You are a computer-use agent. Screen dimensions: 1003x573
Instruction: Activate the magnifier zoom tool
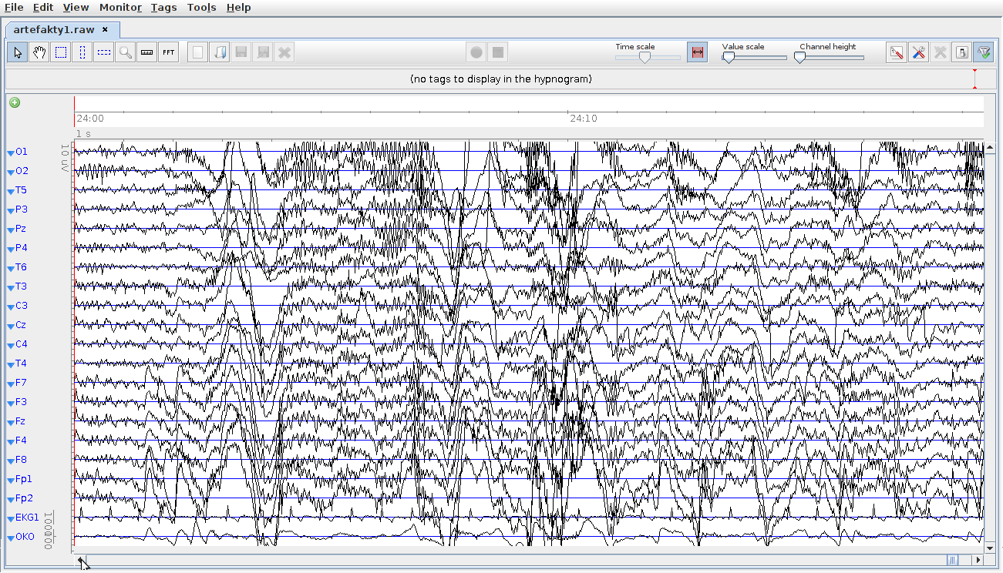point(125,52)
